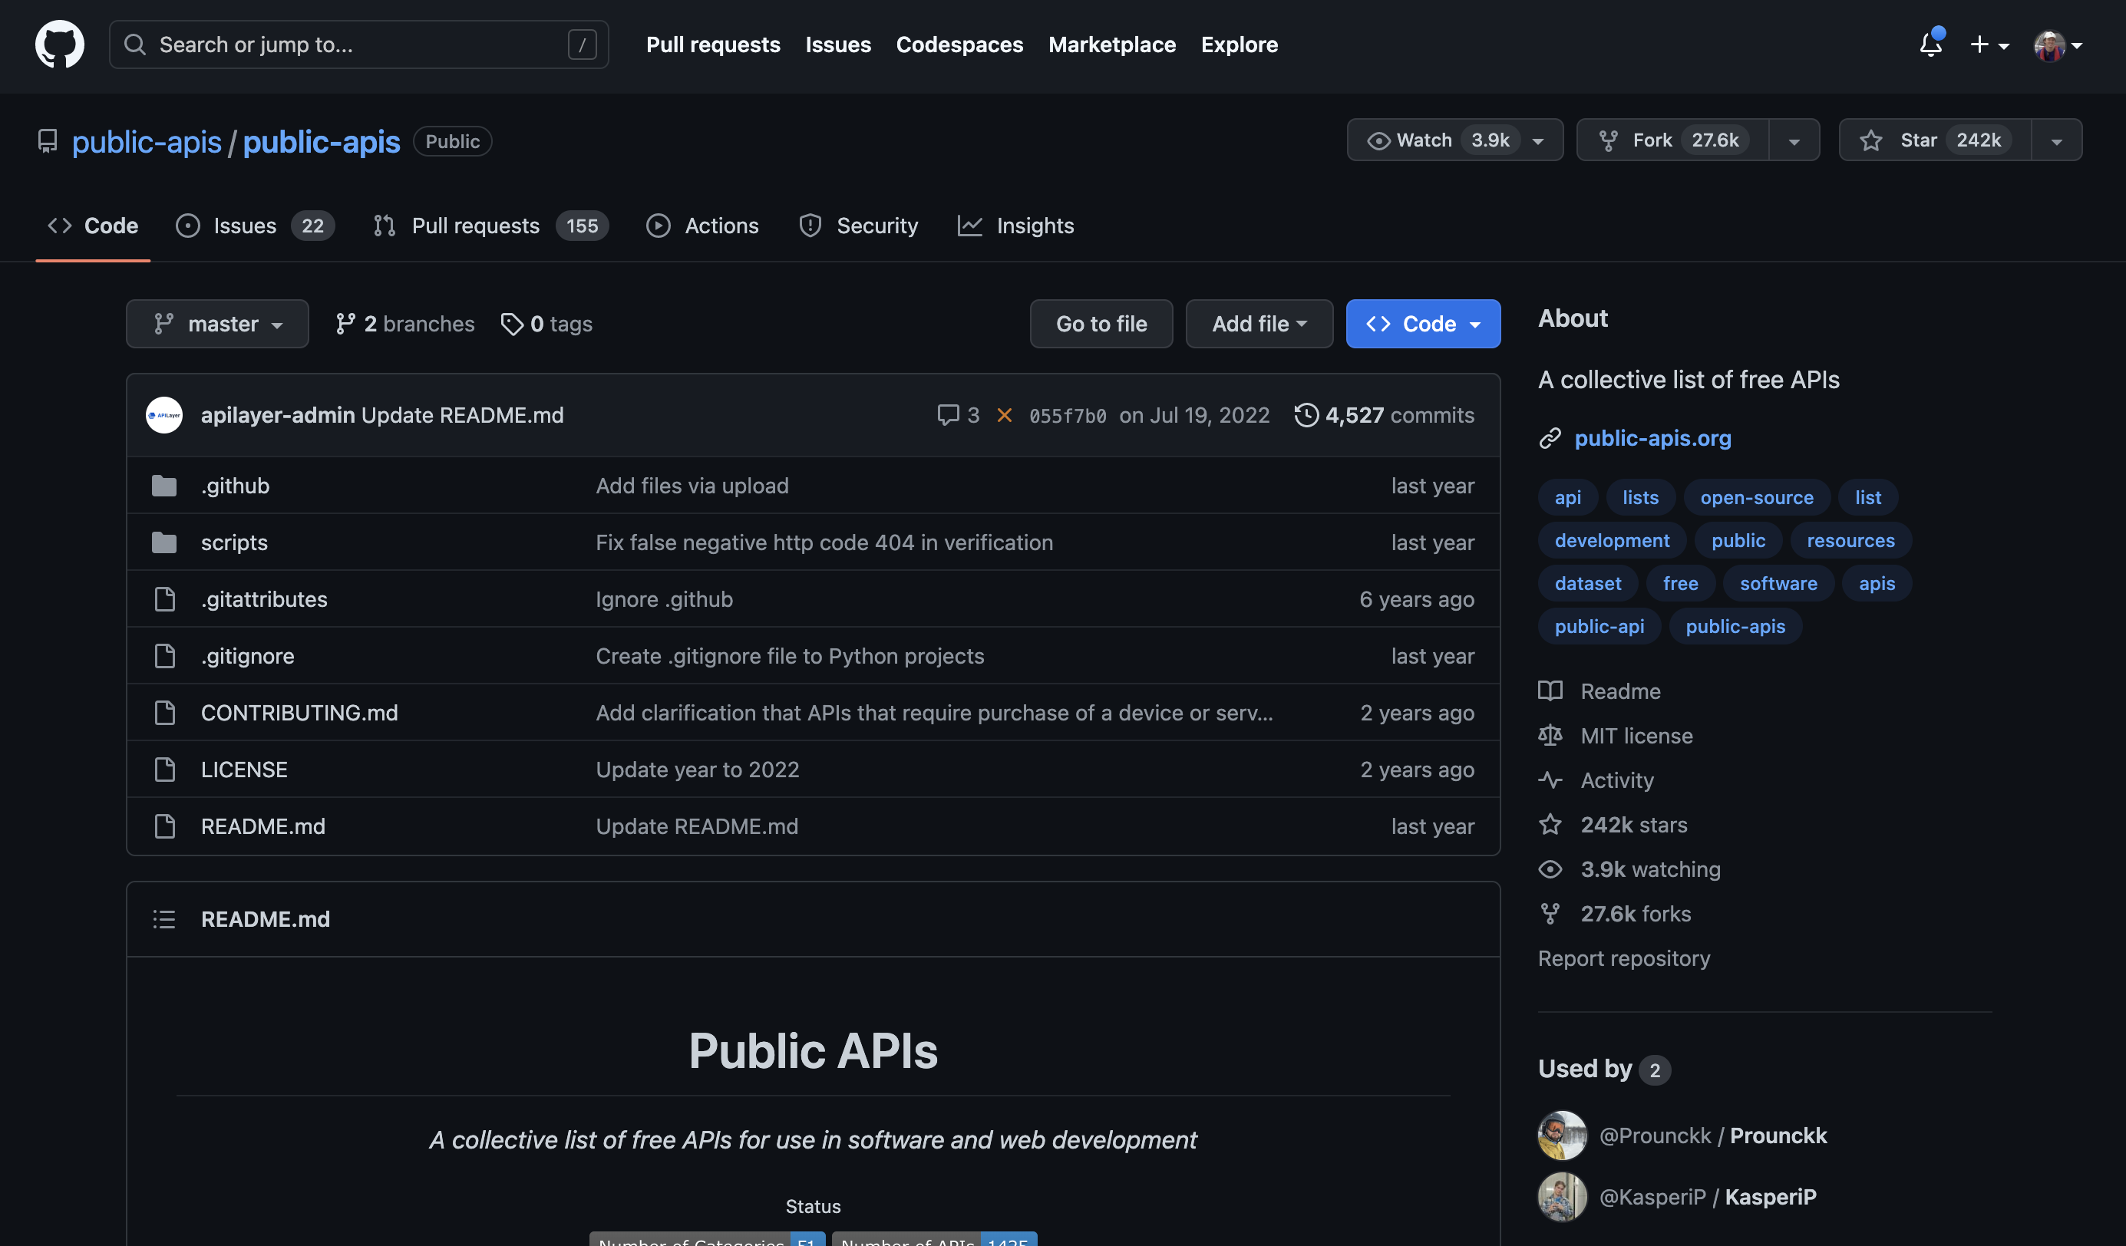Open the .gitattributes file
This screenshot has width=2126, height=1246.
click(263, 599)
